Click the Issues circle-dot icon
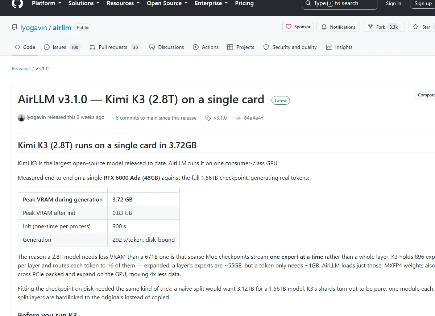 coord(47,47)
